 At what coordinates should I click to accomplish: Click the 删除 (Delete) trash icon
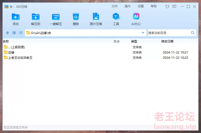tap(76, 16)
